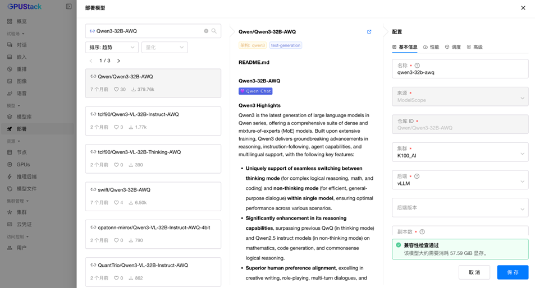Go to previous results page arrow
Viewport: 535px width, 288px height.
[91, 61]
